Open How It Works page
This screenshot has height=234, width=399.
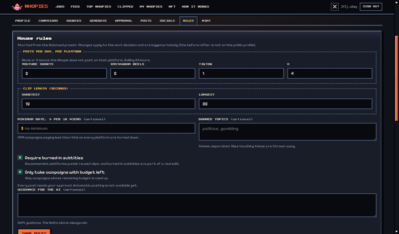coord(196,7)
